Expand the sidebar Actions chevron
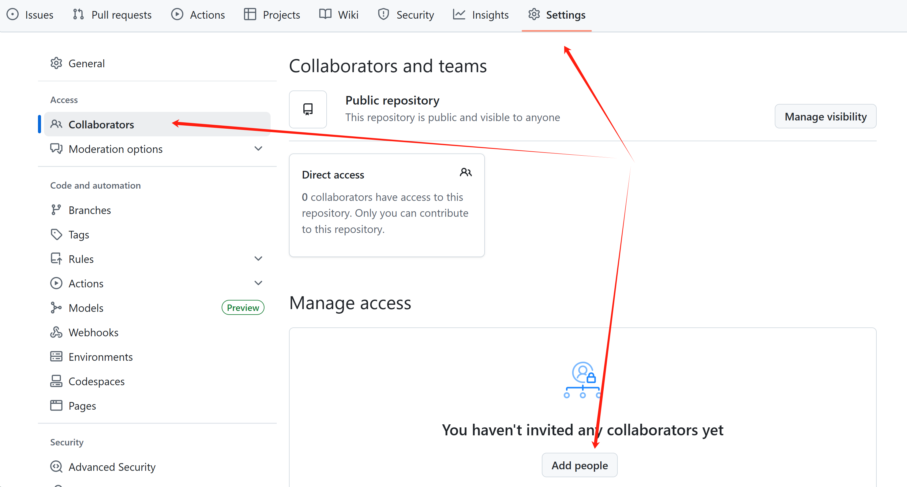The image size is (907, 487). click(x=258, y=283)
